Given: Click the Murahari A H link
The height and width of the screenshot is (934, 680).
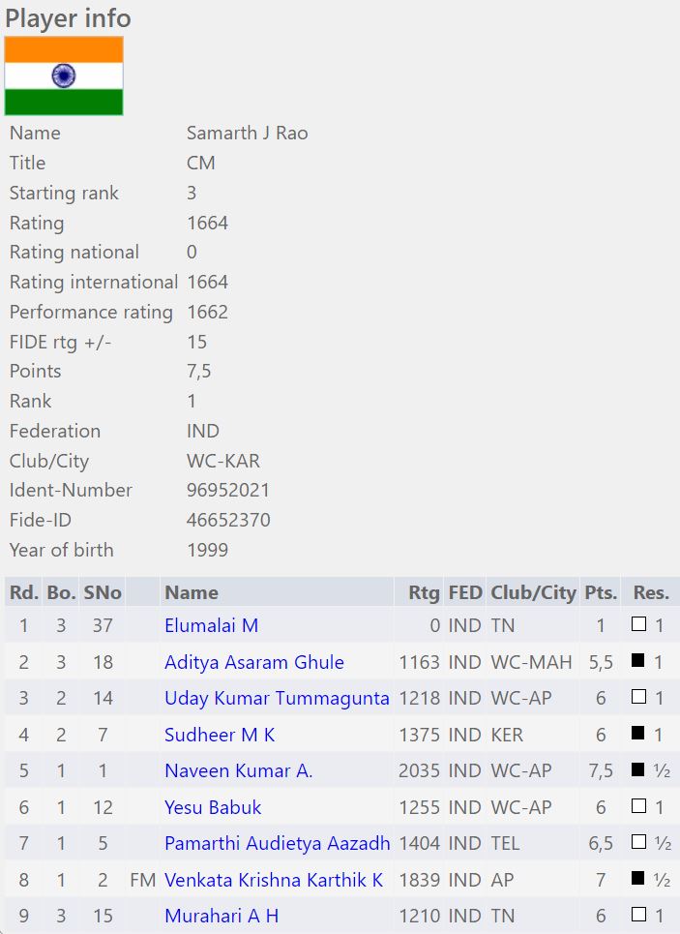Looking at the screenshot, I should click(x=222, y=917).
